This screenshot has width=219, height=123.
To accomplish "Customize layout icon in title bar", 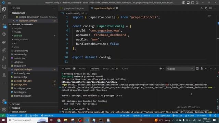I will [197, 3].
